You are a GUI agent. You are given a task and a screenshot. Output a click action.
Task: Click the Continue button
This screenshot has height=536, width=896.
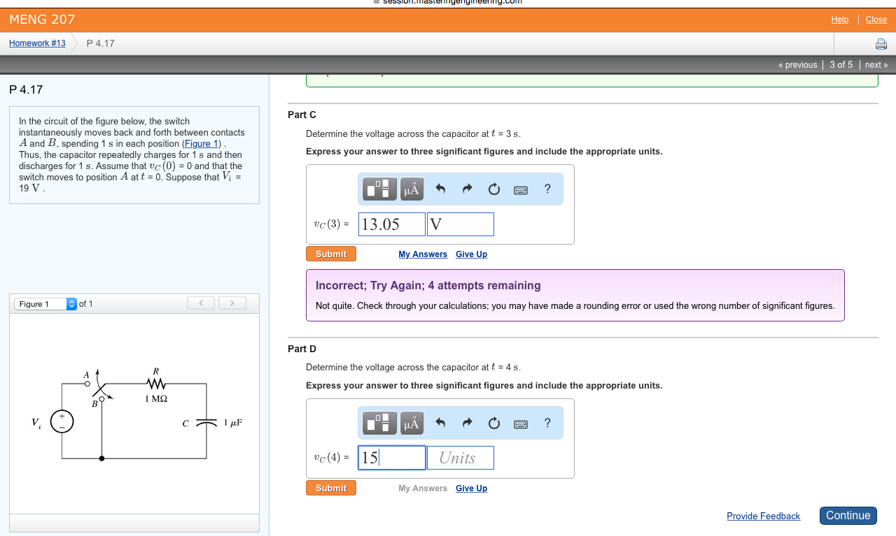coord(848,516)
